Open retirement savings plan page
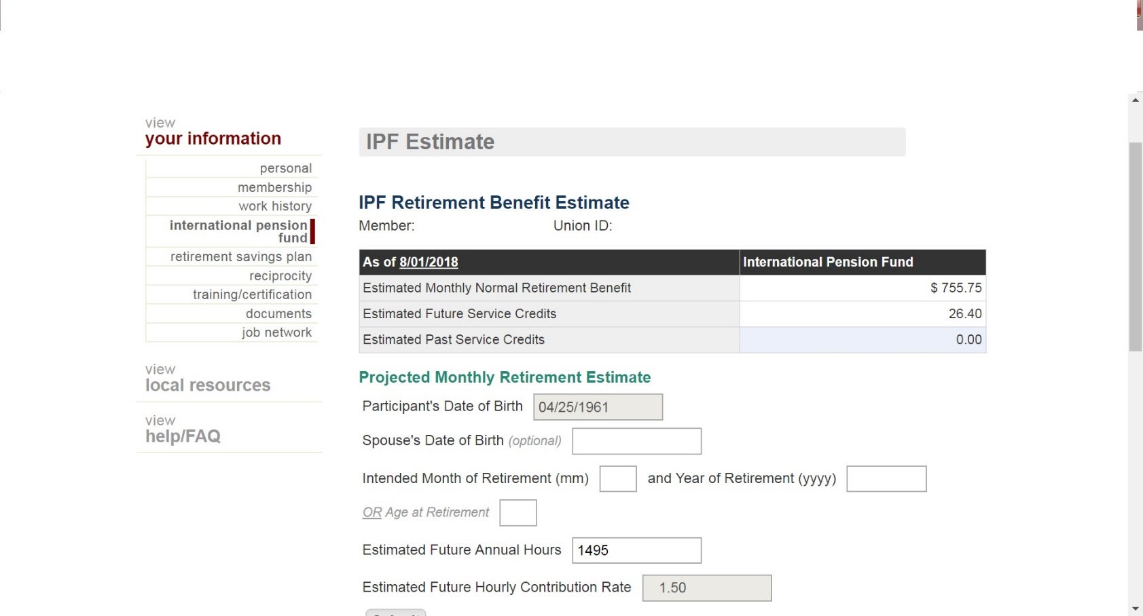Image resolution: width=1143 pixels, height=616 pixels. [241, 256]
